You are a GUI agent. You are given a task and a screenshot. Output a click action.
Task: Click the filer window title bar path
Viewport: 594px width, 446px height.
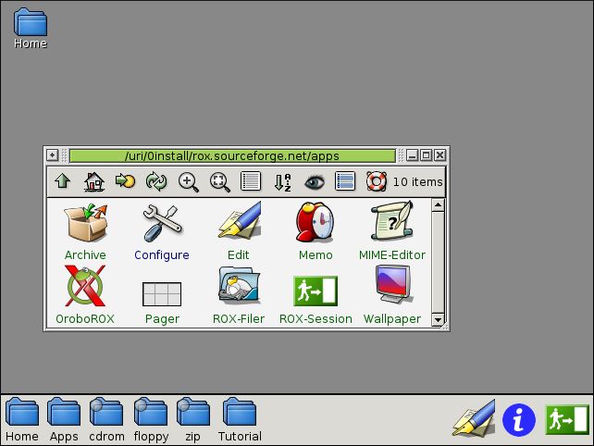tap(232, 155)
